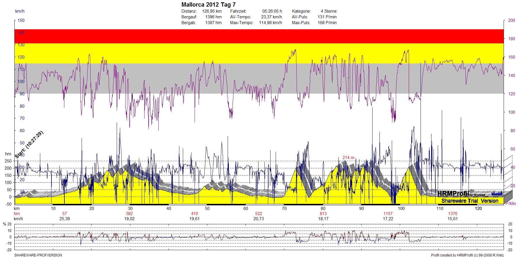518x257 pixels.
Task: Click the Kategorie value 4 Sterne
Action: click(x=329, y=11)
